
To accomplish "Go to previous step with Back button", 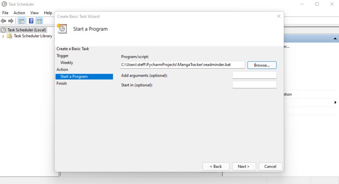I will tap(216, 166).
